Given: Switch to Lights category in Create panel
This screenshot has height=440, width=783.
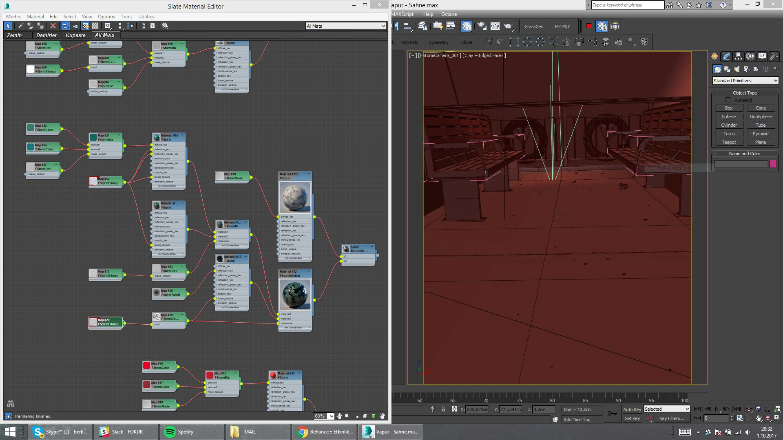Looking at the screenshot, I should click(737, 69).
